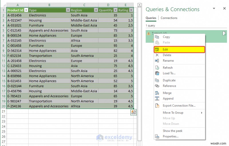Image resolution: width=229 pixels, height=146 pixels.
Task: Select cell with Transportation in row 10
Action: click(x=49, y=56)
